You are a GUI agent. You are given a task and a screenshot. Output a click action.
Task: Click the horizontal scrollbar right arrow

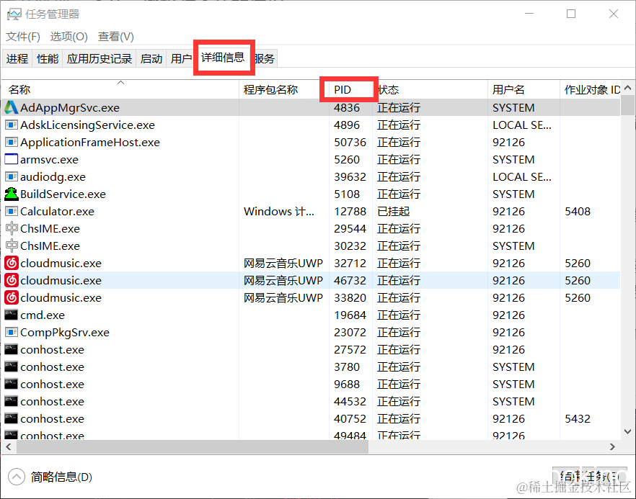pos(612,446)
